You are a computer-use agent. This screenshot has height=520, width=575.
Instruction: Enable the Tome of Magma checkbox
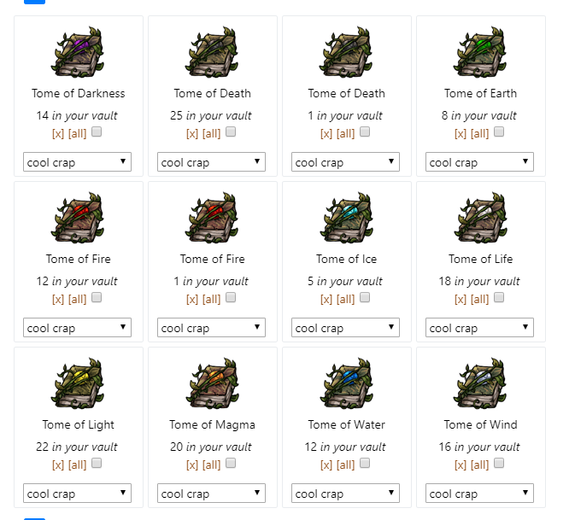pos(231,463)
